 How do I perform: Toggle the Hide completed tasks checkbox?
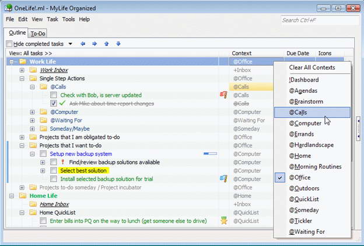click(9, 44)
